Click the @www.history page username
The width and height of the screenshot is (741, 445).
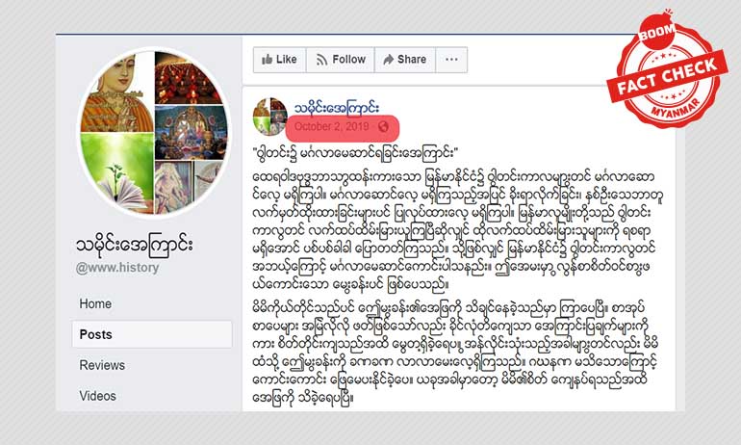pos(117,268)
